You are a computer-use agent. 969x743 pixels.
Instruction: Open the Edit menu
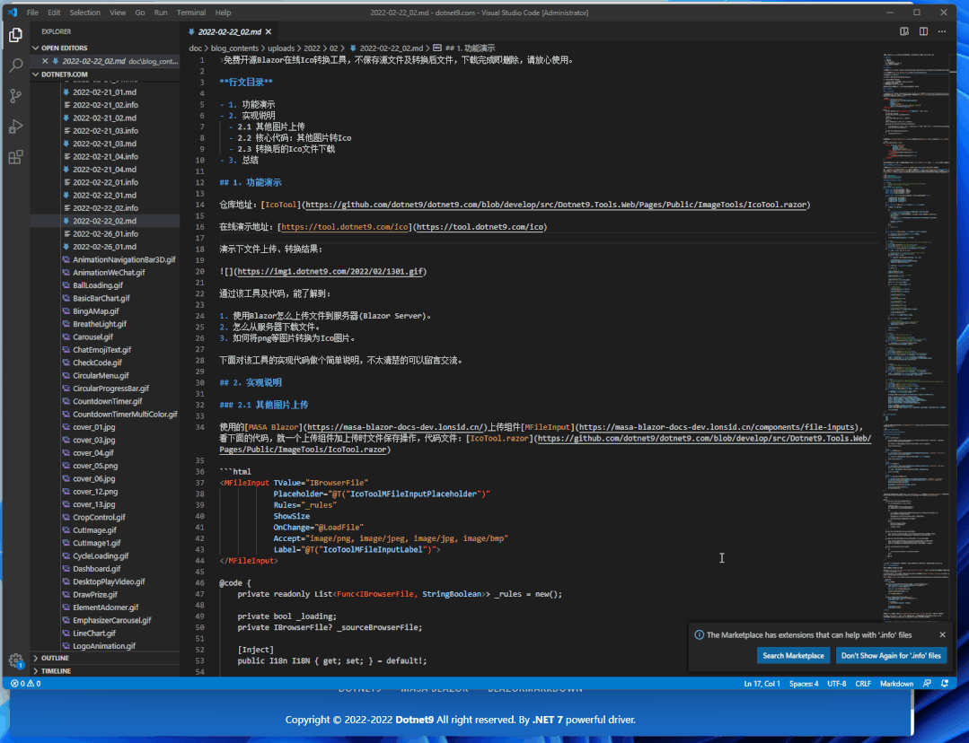(55, 13)
